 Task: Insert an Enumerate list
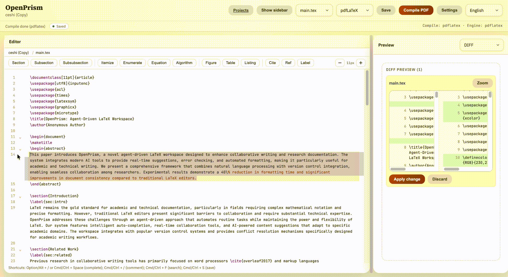132,63
